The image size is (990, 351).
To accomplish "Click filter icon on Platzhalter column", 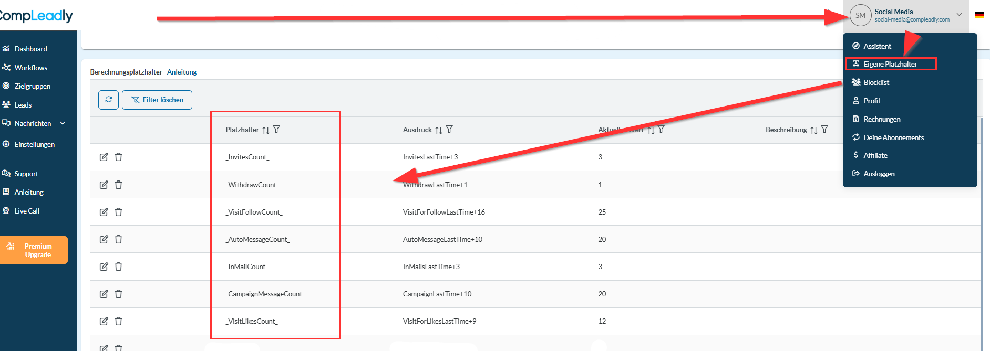I will tap(276, 130).
